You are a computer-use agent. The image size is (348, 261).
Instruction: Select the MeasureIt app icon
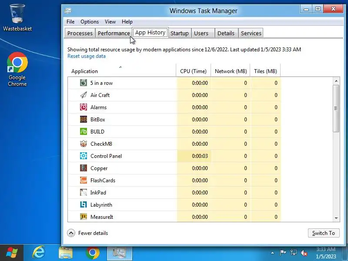pyautogui.click(x=84, y=217)
